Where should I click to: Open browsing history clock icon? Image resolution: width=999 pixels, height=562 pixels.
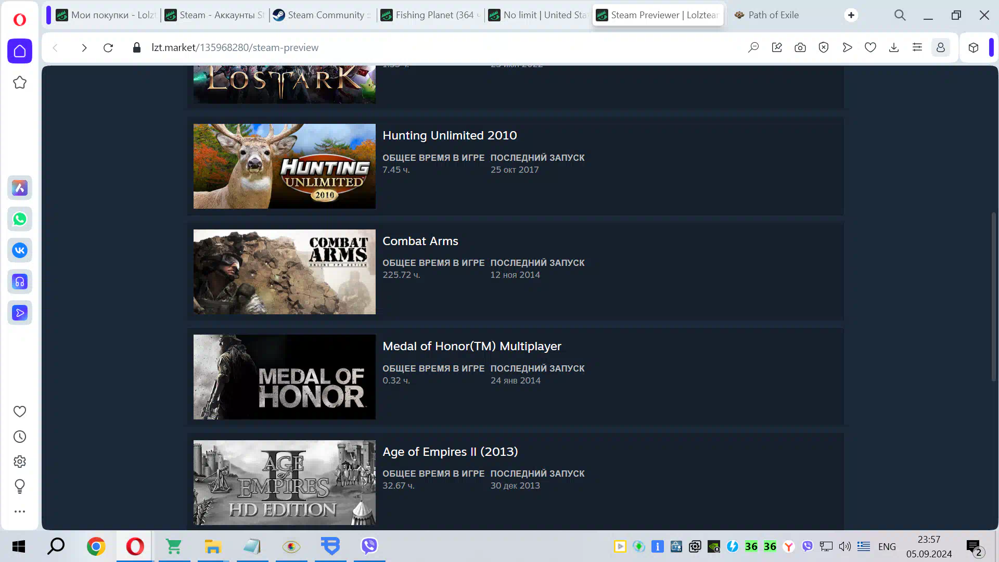(x=20, y=437)
